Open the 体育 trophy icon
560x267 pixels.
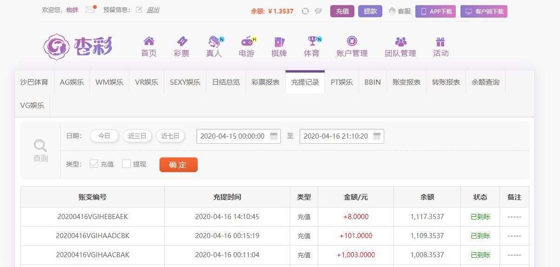point(312,41)
